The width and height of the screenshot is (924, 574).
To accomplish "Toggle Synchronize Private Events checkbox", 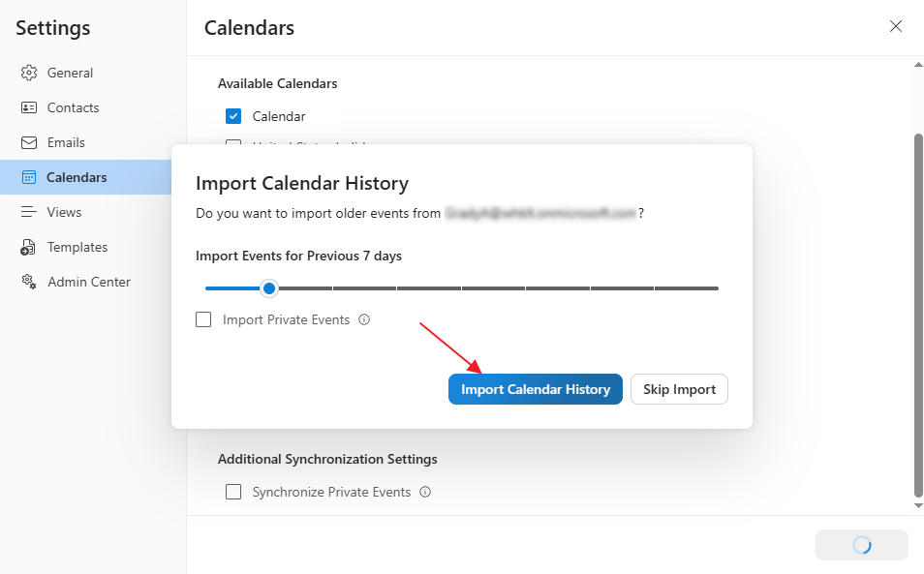I will 233,492.
